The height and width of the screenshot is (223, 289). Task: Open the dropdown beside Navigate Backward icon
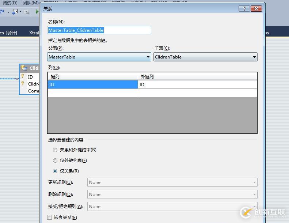point(20,12)
